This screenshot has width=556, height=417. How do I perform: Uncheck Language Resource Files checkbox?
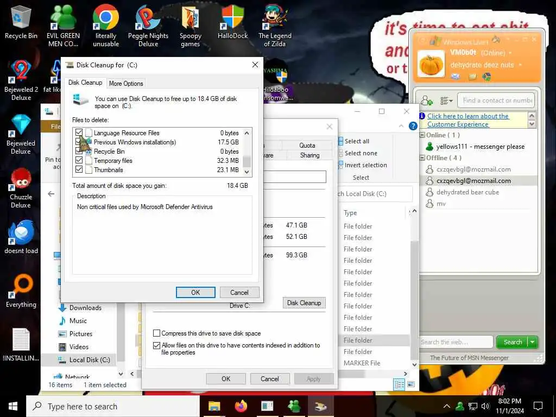coord(79,132)
